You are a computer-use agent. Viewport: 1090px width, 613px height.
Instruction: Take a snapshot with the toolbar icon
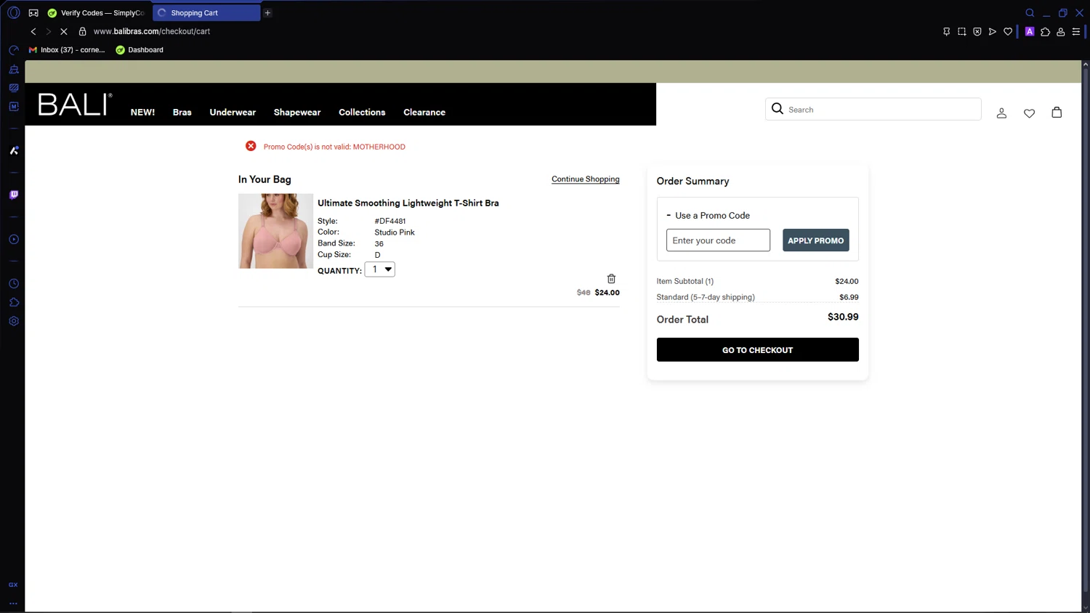click(x=961, y=31)
